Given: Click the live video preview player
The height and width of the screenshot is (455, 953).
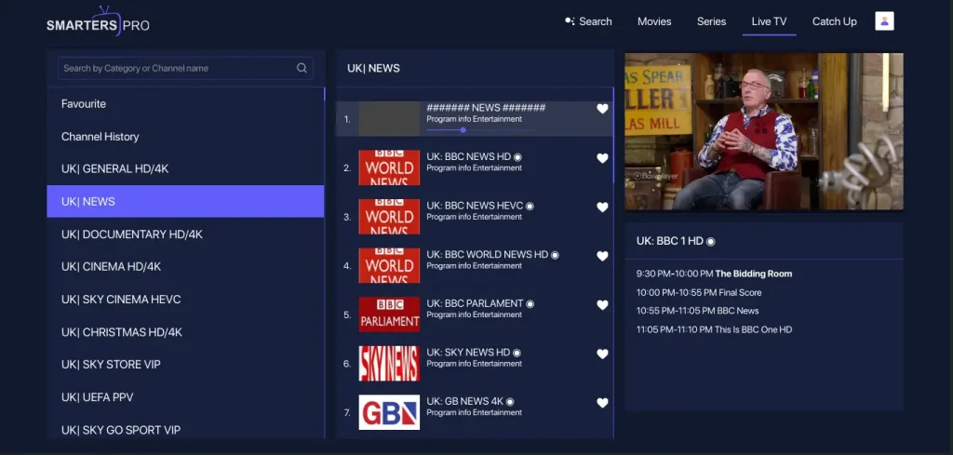Looking at the screenshot, I should pyautogui.click(x=763, y=131).
